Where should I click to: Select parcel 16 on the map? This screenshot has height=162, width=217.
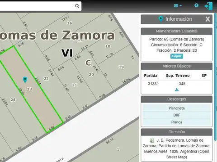[x=70, y=23]
